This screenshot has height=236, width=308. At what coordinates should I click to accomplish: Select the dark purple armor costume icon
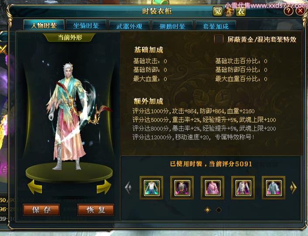tap(182, 188)
